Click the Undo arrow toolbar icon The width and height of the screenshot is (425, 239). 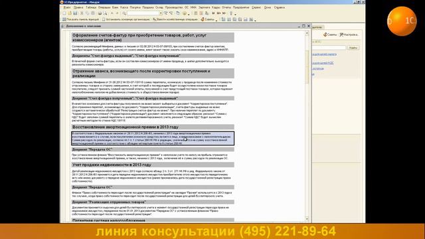coord(112,13)
